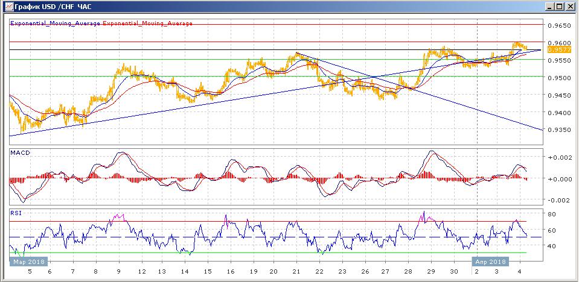Click date label 19 on time axis

click(x=253, y=272)
